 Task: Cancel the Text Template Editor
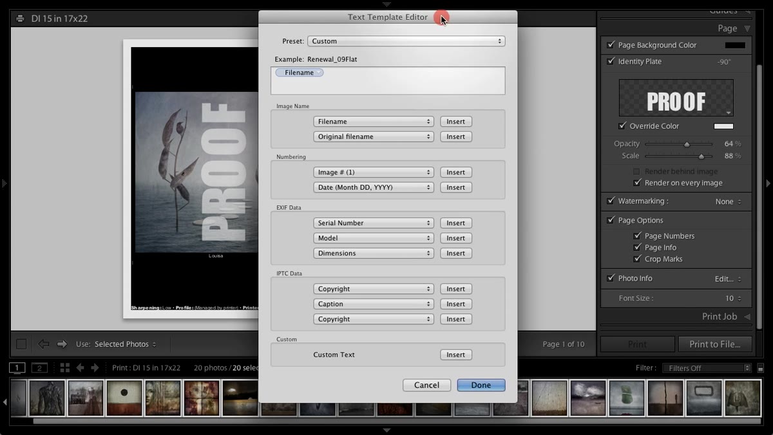click(x=426, y=385)
